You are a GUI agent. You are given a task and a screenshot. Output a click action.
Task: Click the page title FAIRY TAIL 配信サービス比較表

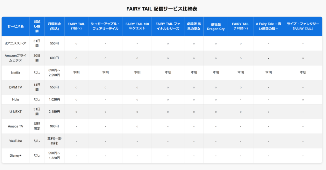pyautogui.click(x=162, y=9)
